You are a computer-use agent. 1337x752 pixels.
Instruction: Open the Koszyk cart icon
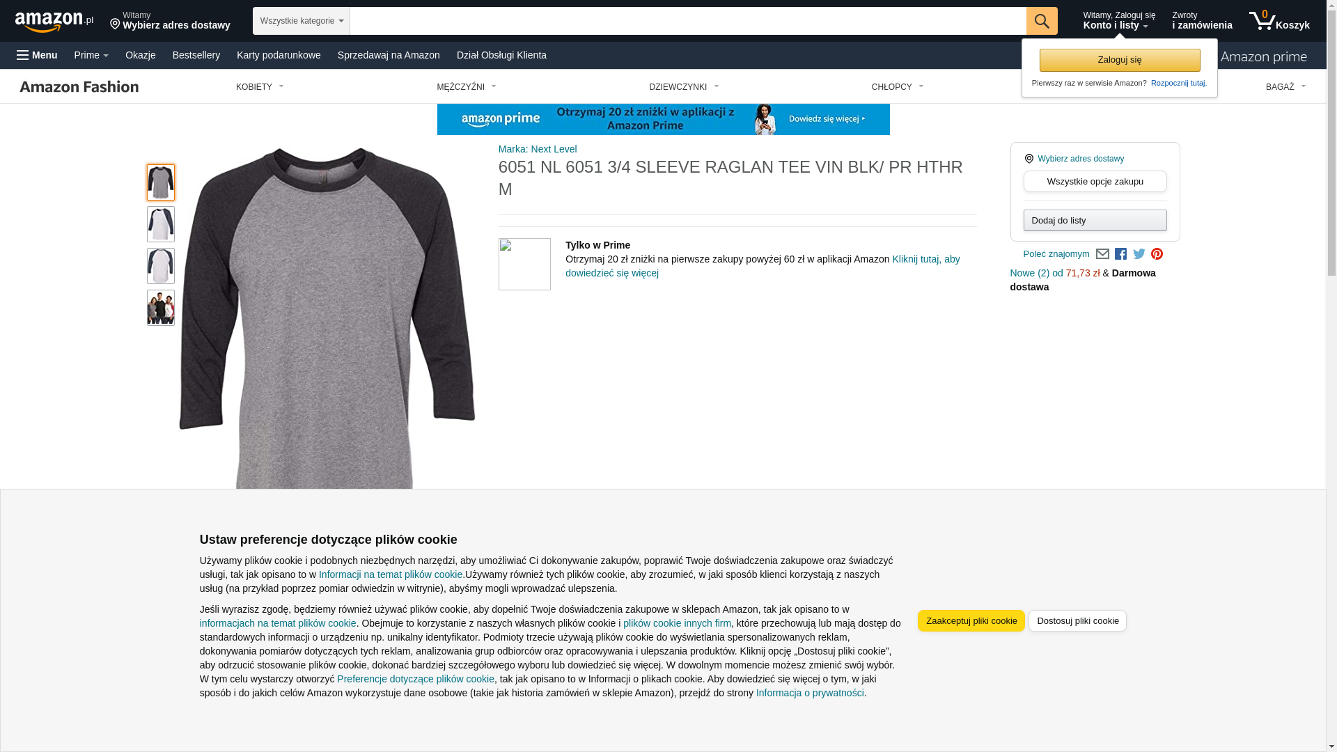1279,21
